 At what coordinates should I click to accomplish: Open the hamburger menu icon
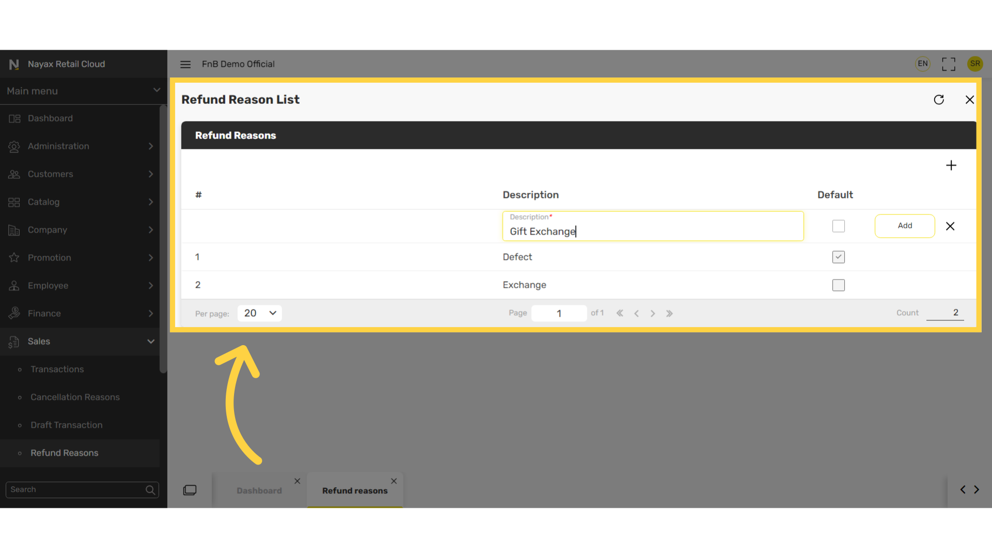[x=185, y=64]
